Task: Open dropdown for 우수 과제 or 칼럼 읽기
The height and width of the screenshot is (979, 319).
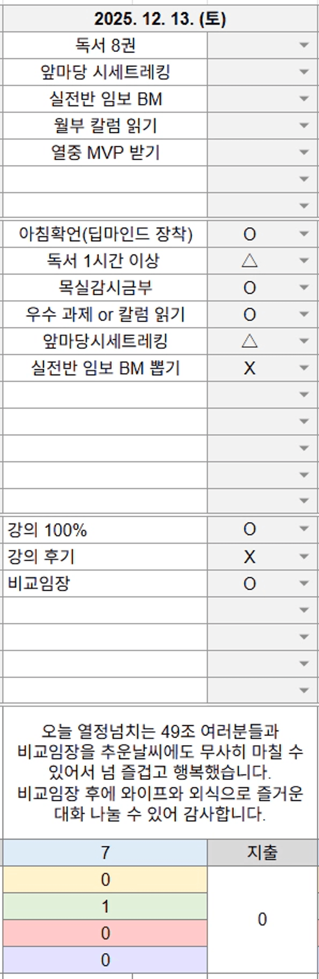Action: point(304,314)
